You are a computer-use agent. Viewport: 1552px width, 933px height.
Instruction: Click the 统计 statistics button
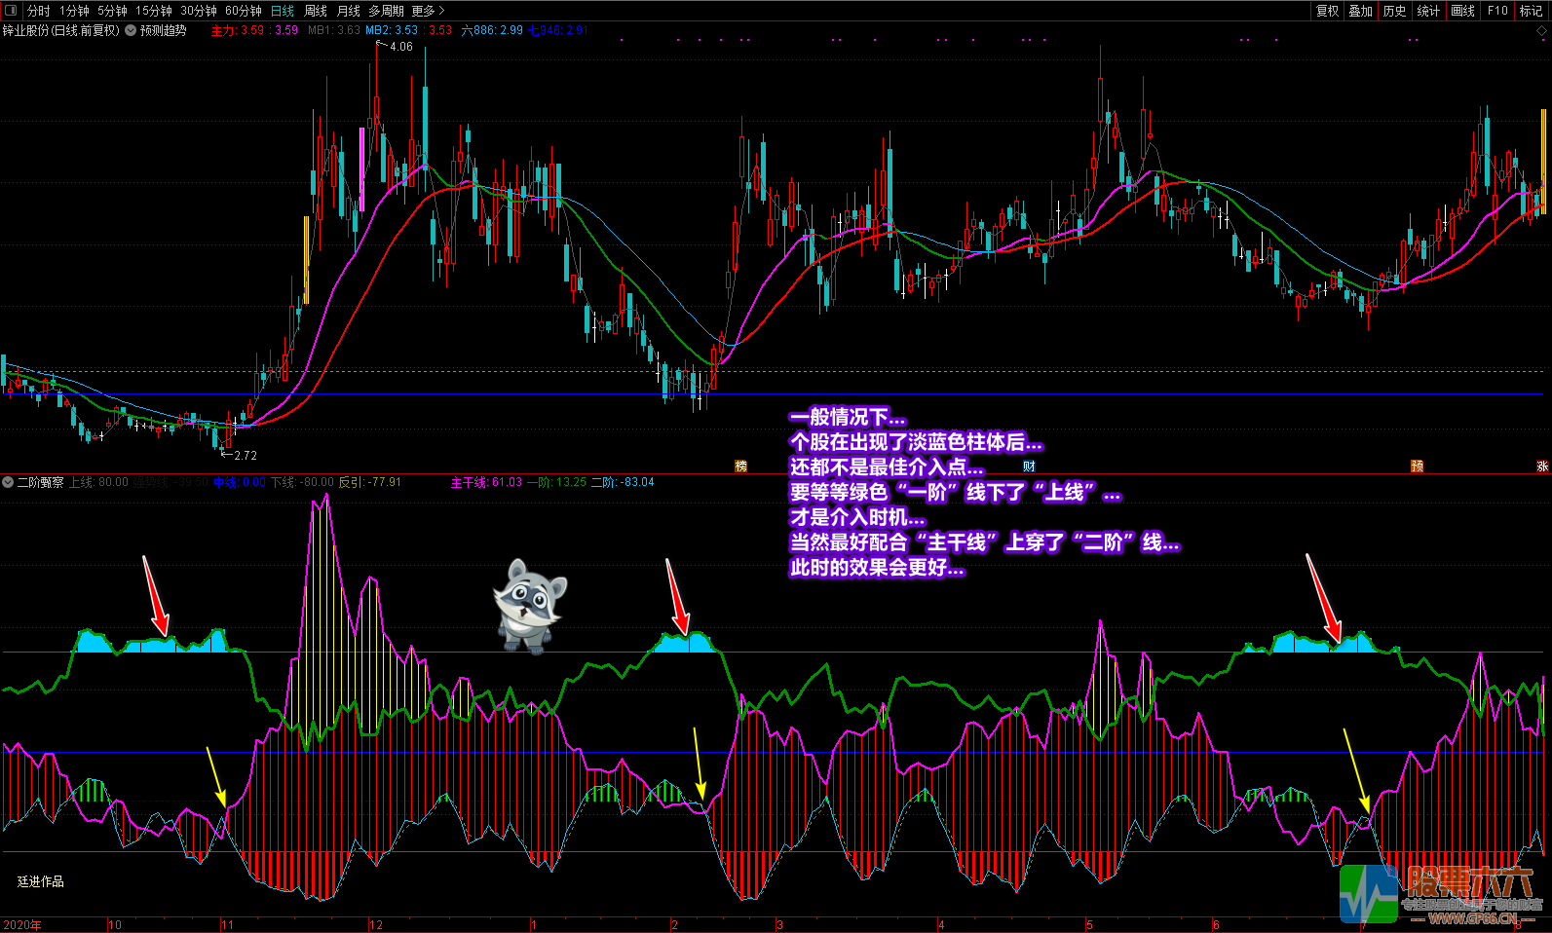pos(1428,11)
